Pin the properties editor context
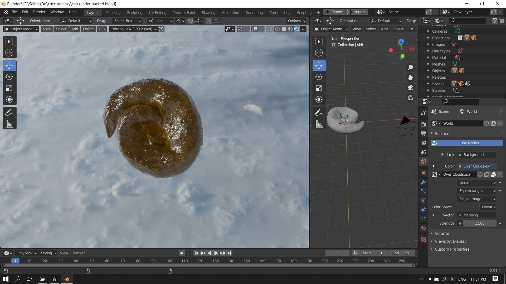This screenshot has height=284, width=506. [500, 111]
